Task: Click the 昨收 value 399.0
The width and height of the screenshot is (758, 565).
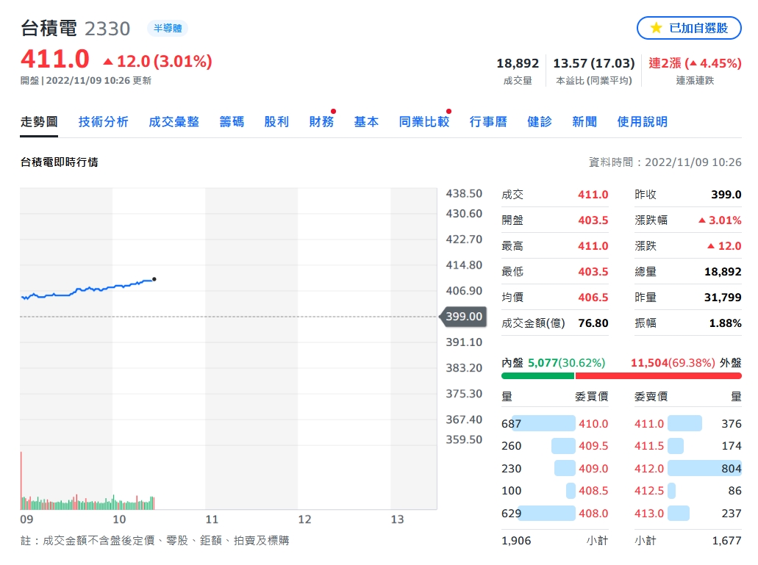Action: tap(726, 195)
